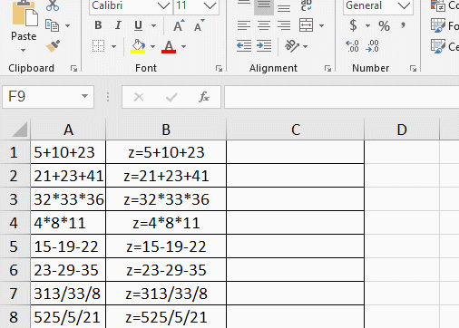The height and width of the screenshot is (328, 459).
Task: Click into the formula bar input
Action: (342, 97)
